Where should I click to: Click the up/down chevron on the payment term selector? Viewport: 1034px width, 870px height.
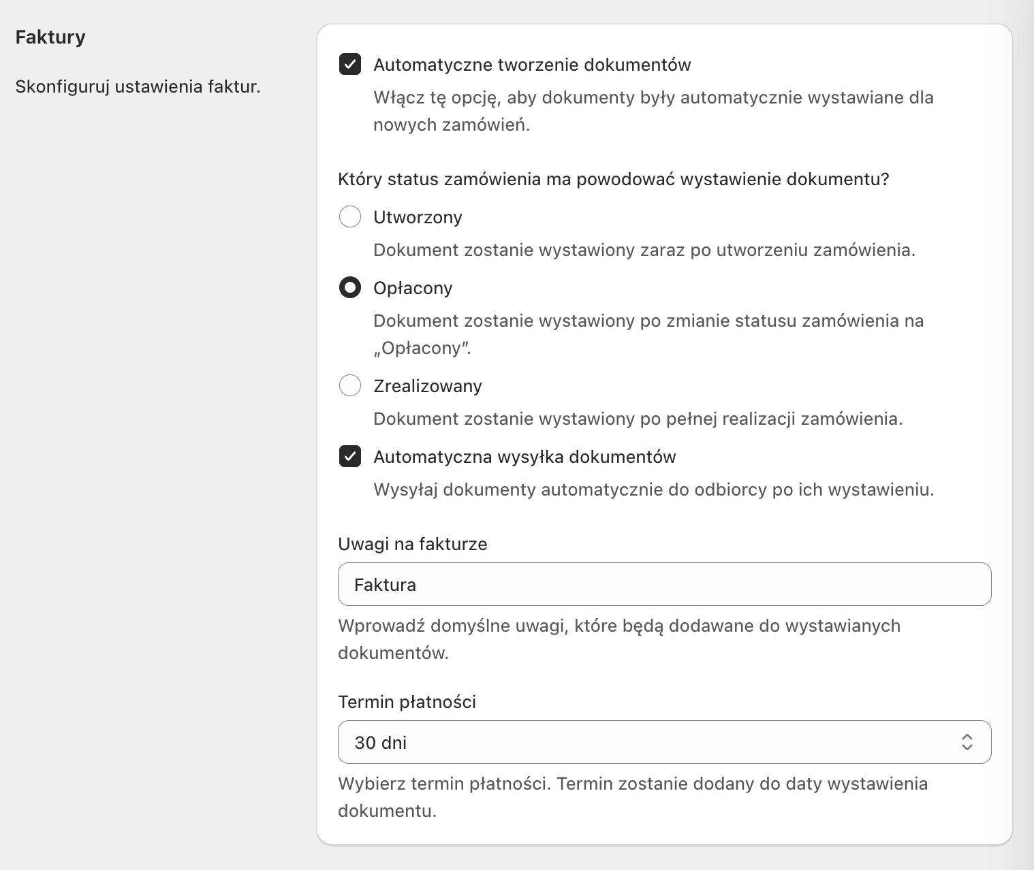click(967, 742)
